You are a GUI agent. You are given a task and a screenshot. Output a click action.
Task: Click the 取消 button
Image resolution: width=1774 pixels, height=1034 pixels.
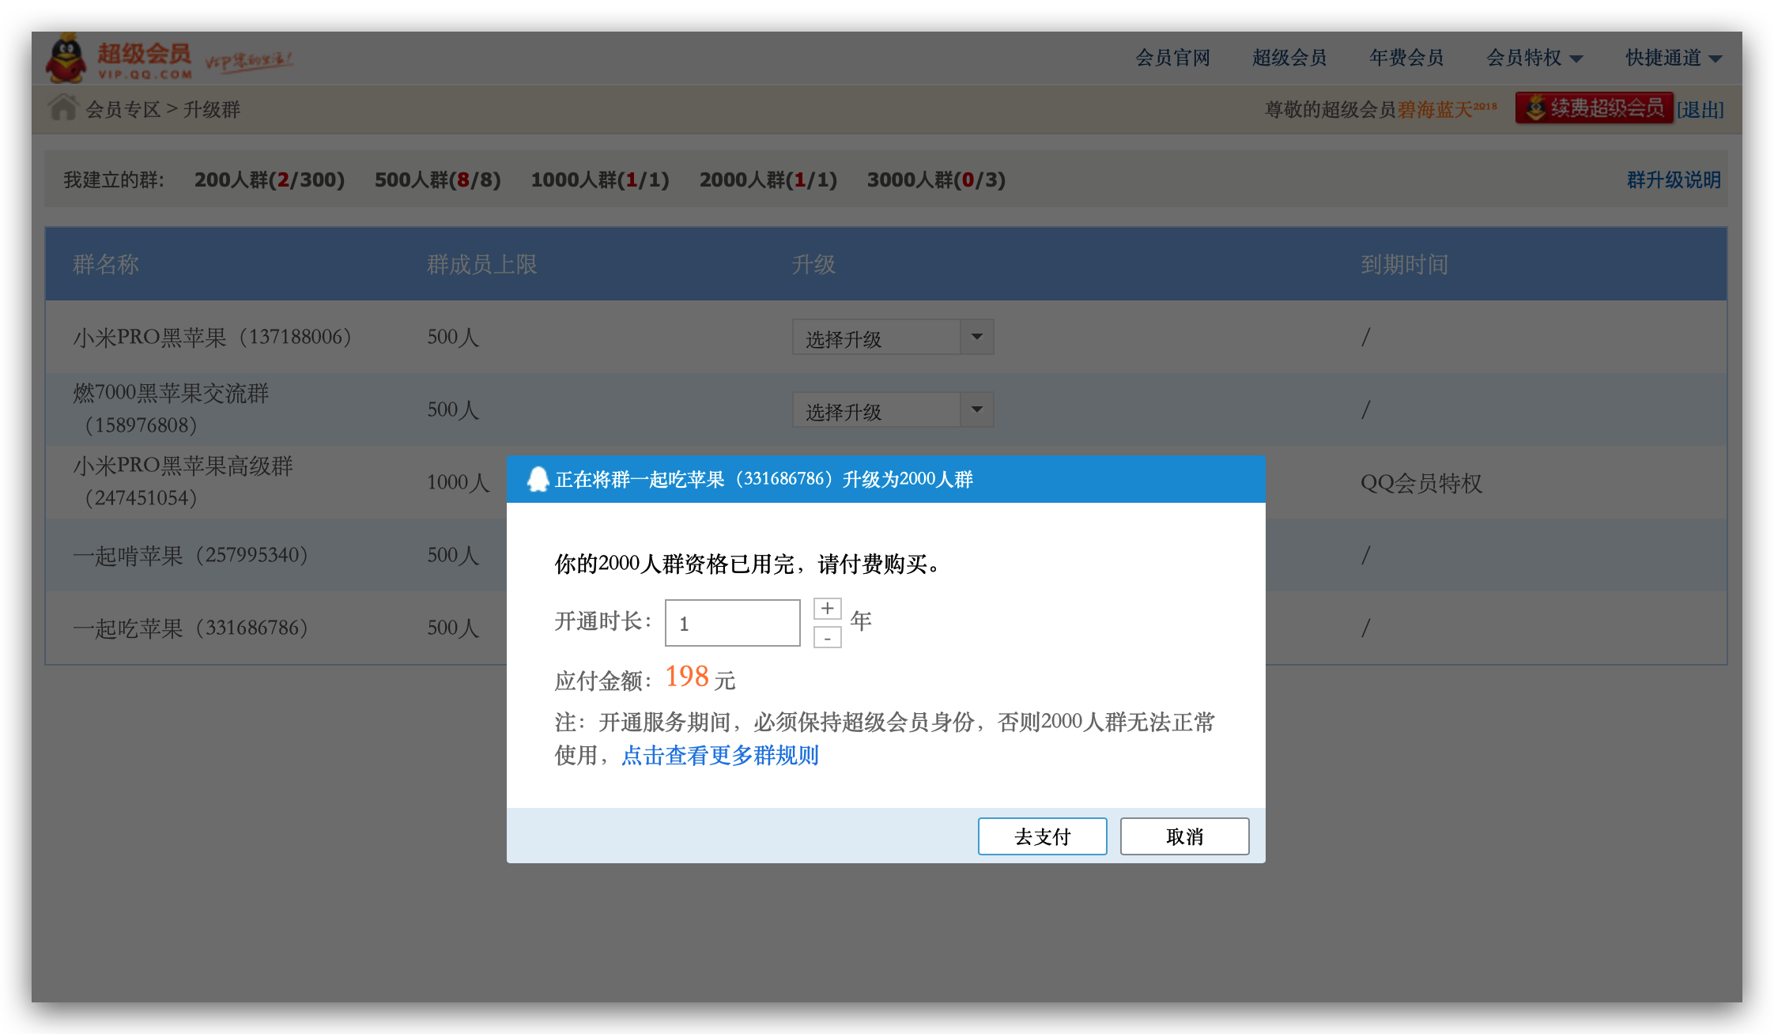(x=1184, y=836)
